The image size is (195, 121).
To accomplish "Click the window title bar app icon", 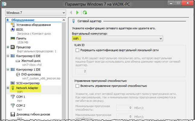I will (4, 4).
